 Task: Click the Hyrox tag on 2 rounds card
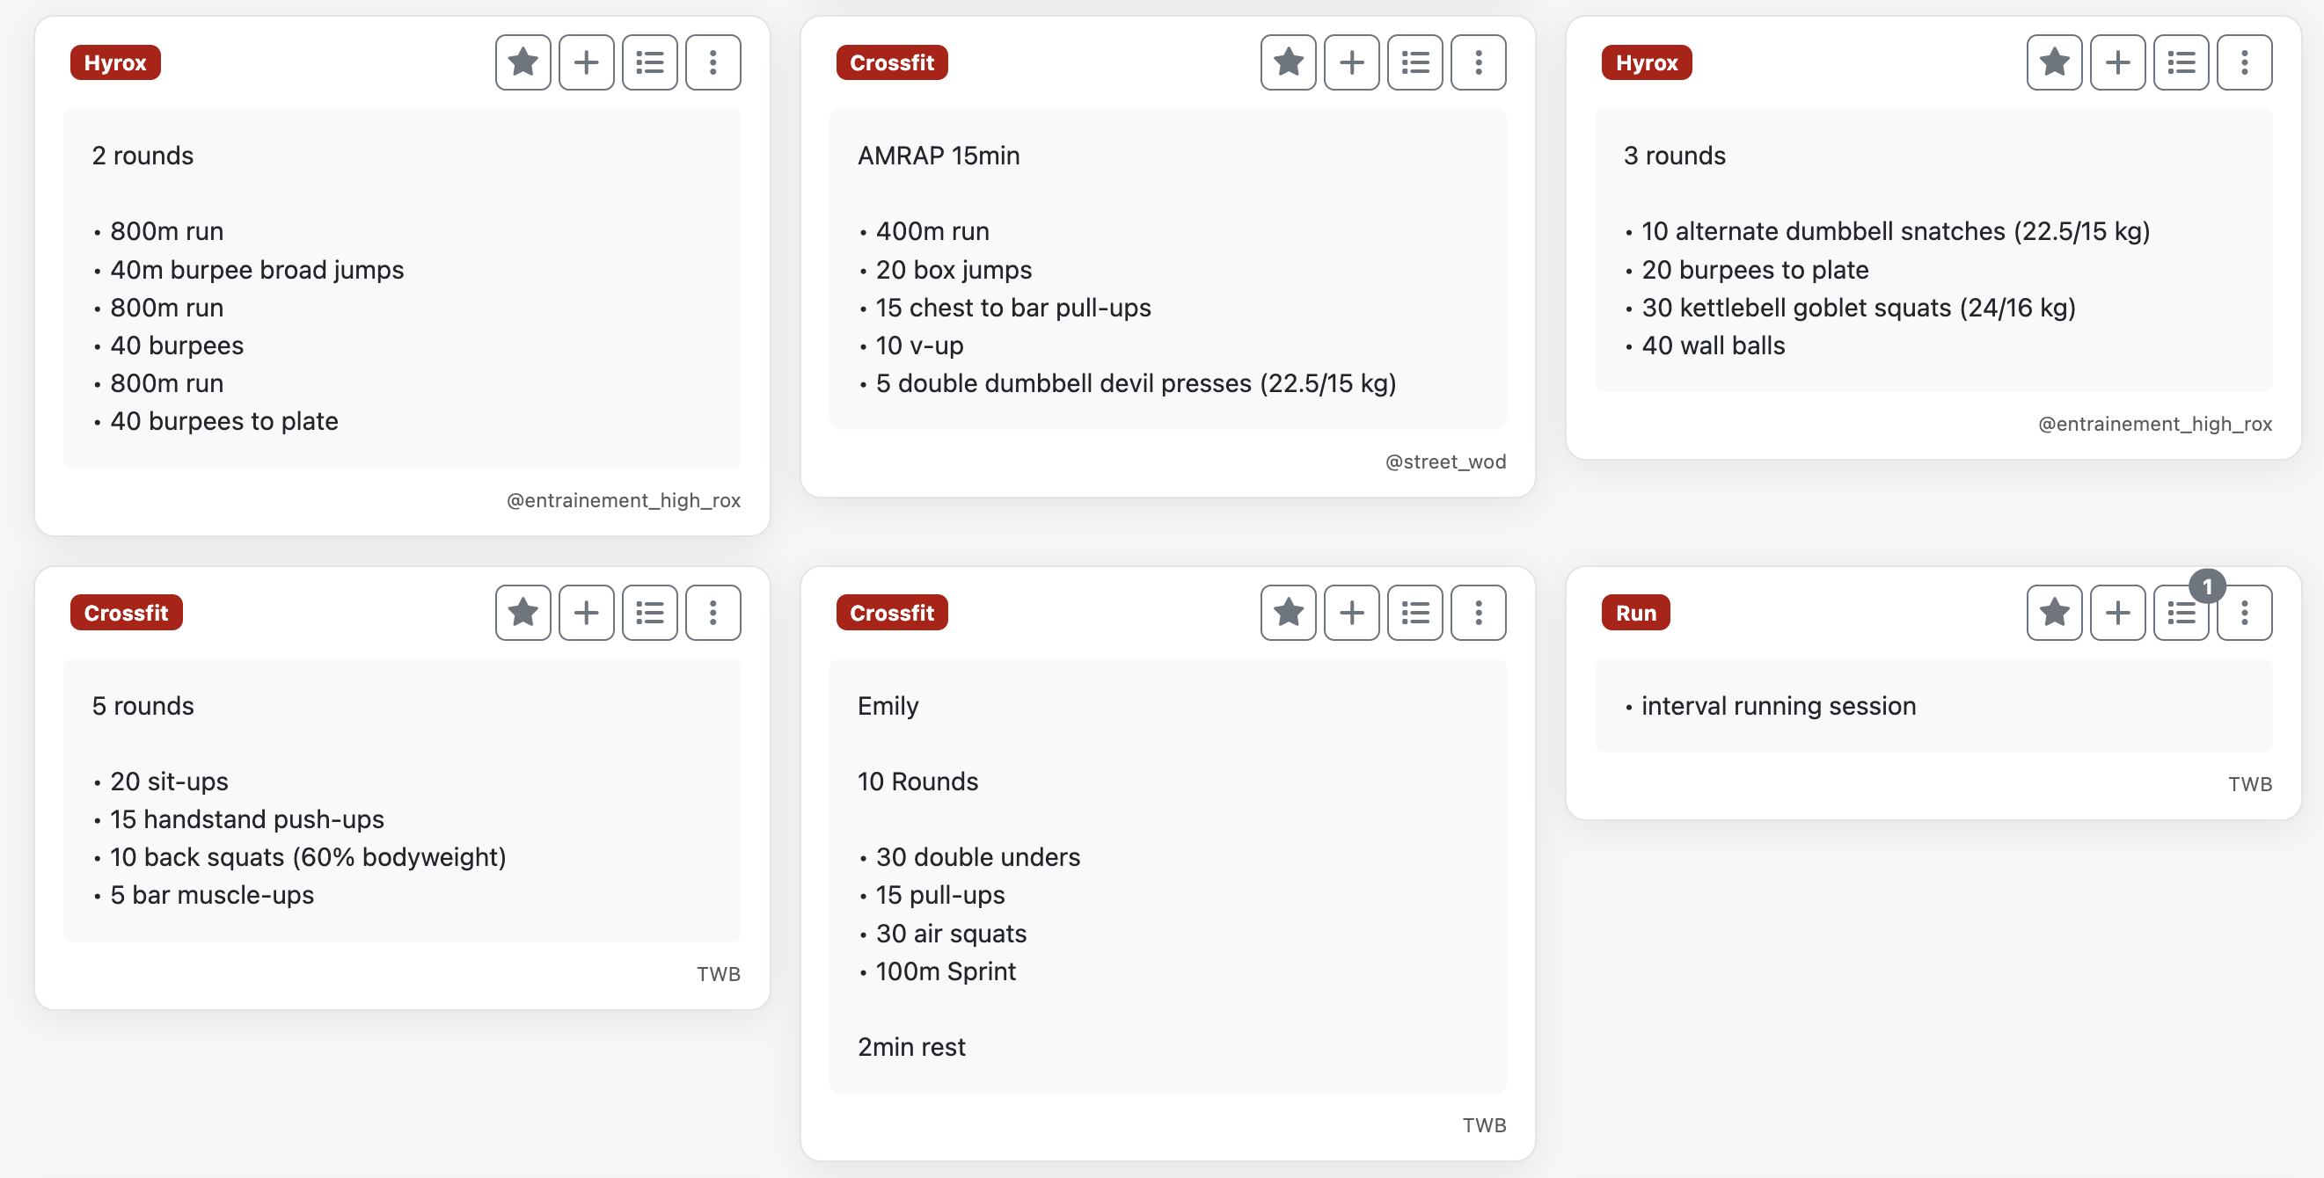pyautogui.click(x=115, y=63)
